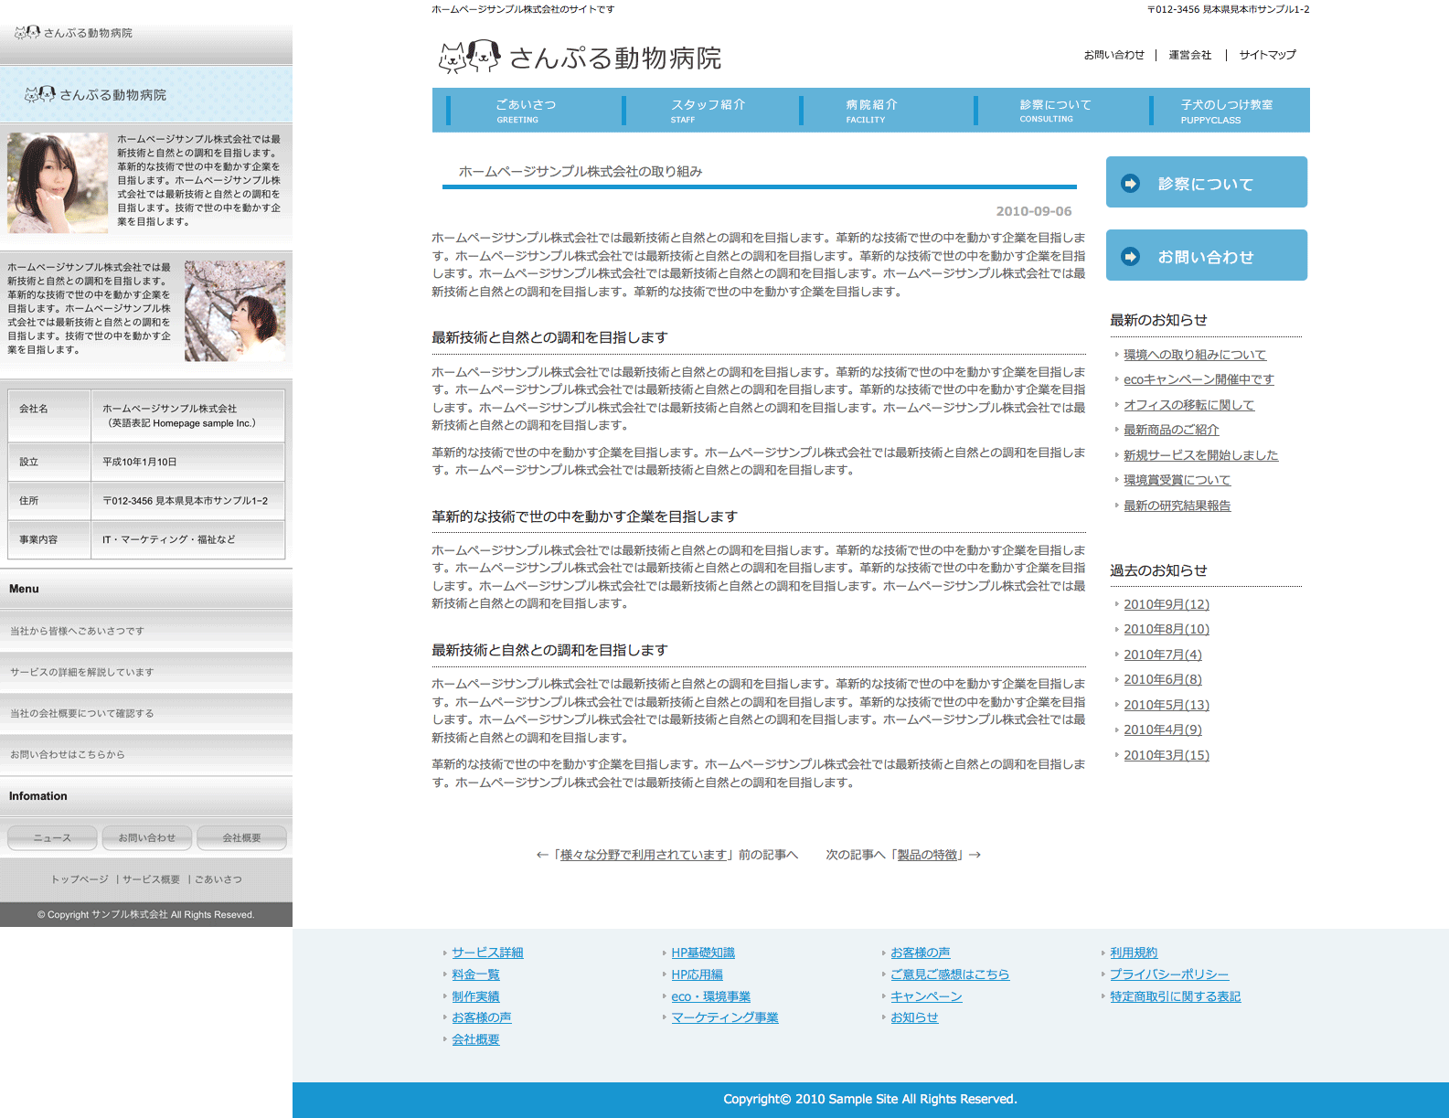Image resolution: width=1449 pixels, height=1118 pixels.
Task: Click the arrow icon on お問い合わせ banner
Action: coord(1131,257)
